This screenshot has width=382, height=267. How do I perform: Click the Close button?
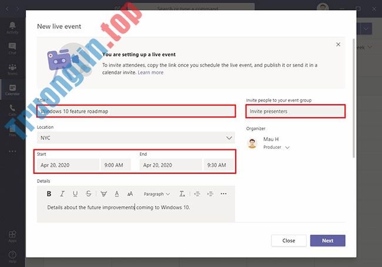point(289,241)
